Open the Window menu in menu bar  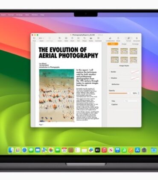coord(35,15)
